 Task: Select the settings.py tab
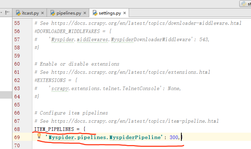tap(110, 13)
